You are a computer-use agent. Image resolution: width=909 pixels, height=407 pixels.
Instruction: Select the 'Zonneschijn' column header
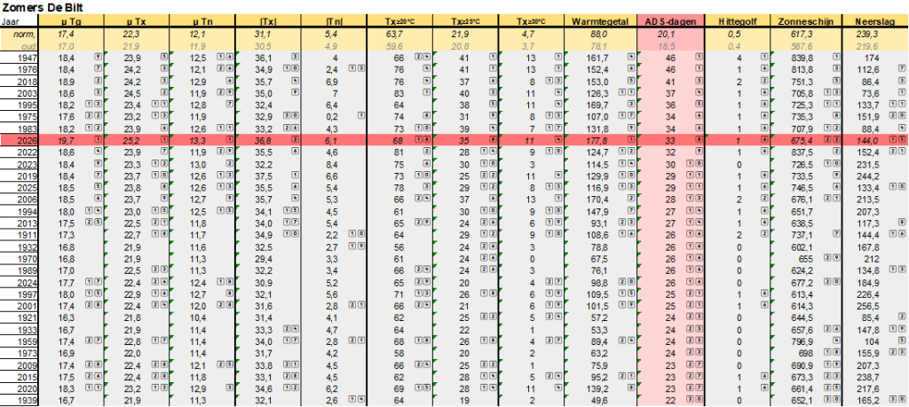[x=805, y=21]
